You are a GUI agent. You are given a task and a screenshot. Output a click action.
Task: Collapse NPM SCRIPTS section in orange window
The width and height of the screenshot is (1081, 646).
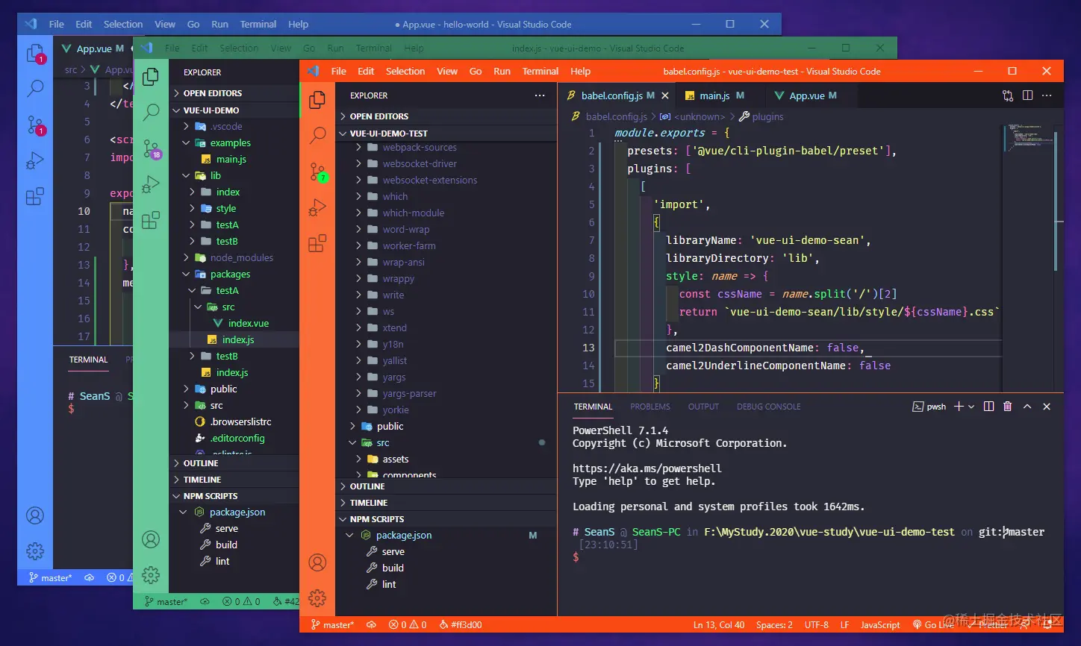click(446, 519)
